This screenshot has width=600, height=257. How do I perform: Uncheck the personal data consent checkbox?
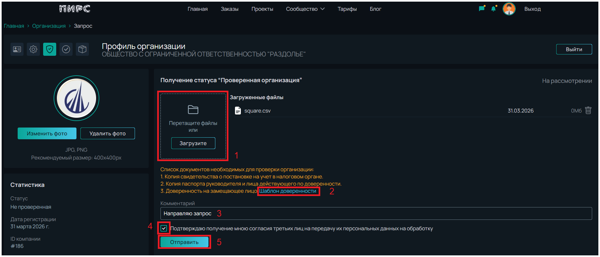pos(164,228)
